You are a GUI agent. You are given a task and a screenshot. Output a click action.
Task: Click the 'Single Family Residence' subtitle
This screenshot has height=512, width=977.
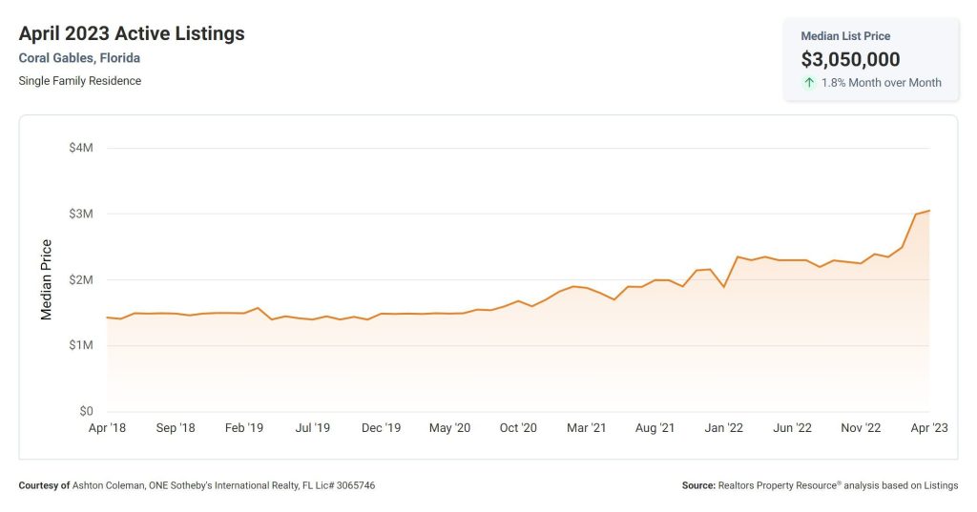pyautogui.click(x=80, y=81)
